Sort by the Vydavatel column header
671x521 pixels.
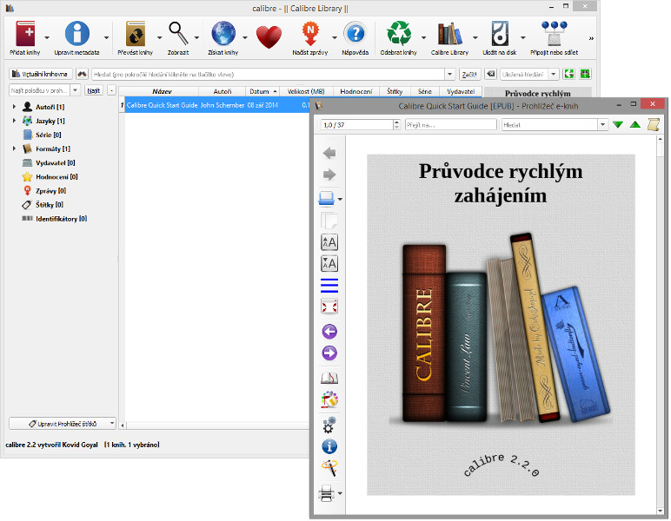(461, 91)
